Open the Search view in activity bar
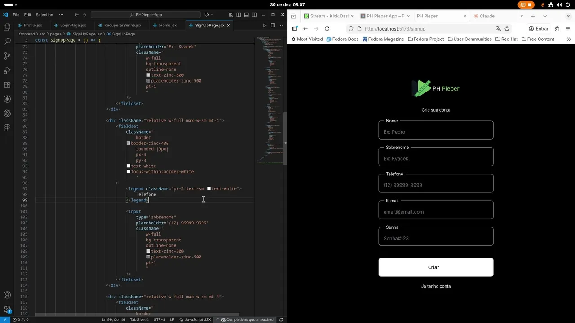 point(7,42)
